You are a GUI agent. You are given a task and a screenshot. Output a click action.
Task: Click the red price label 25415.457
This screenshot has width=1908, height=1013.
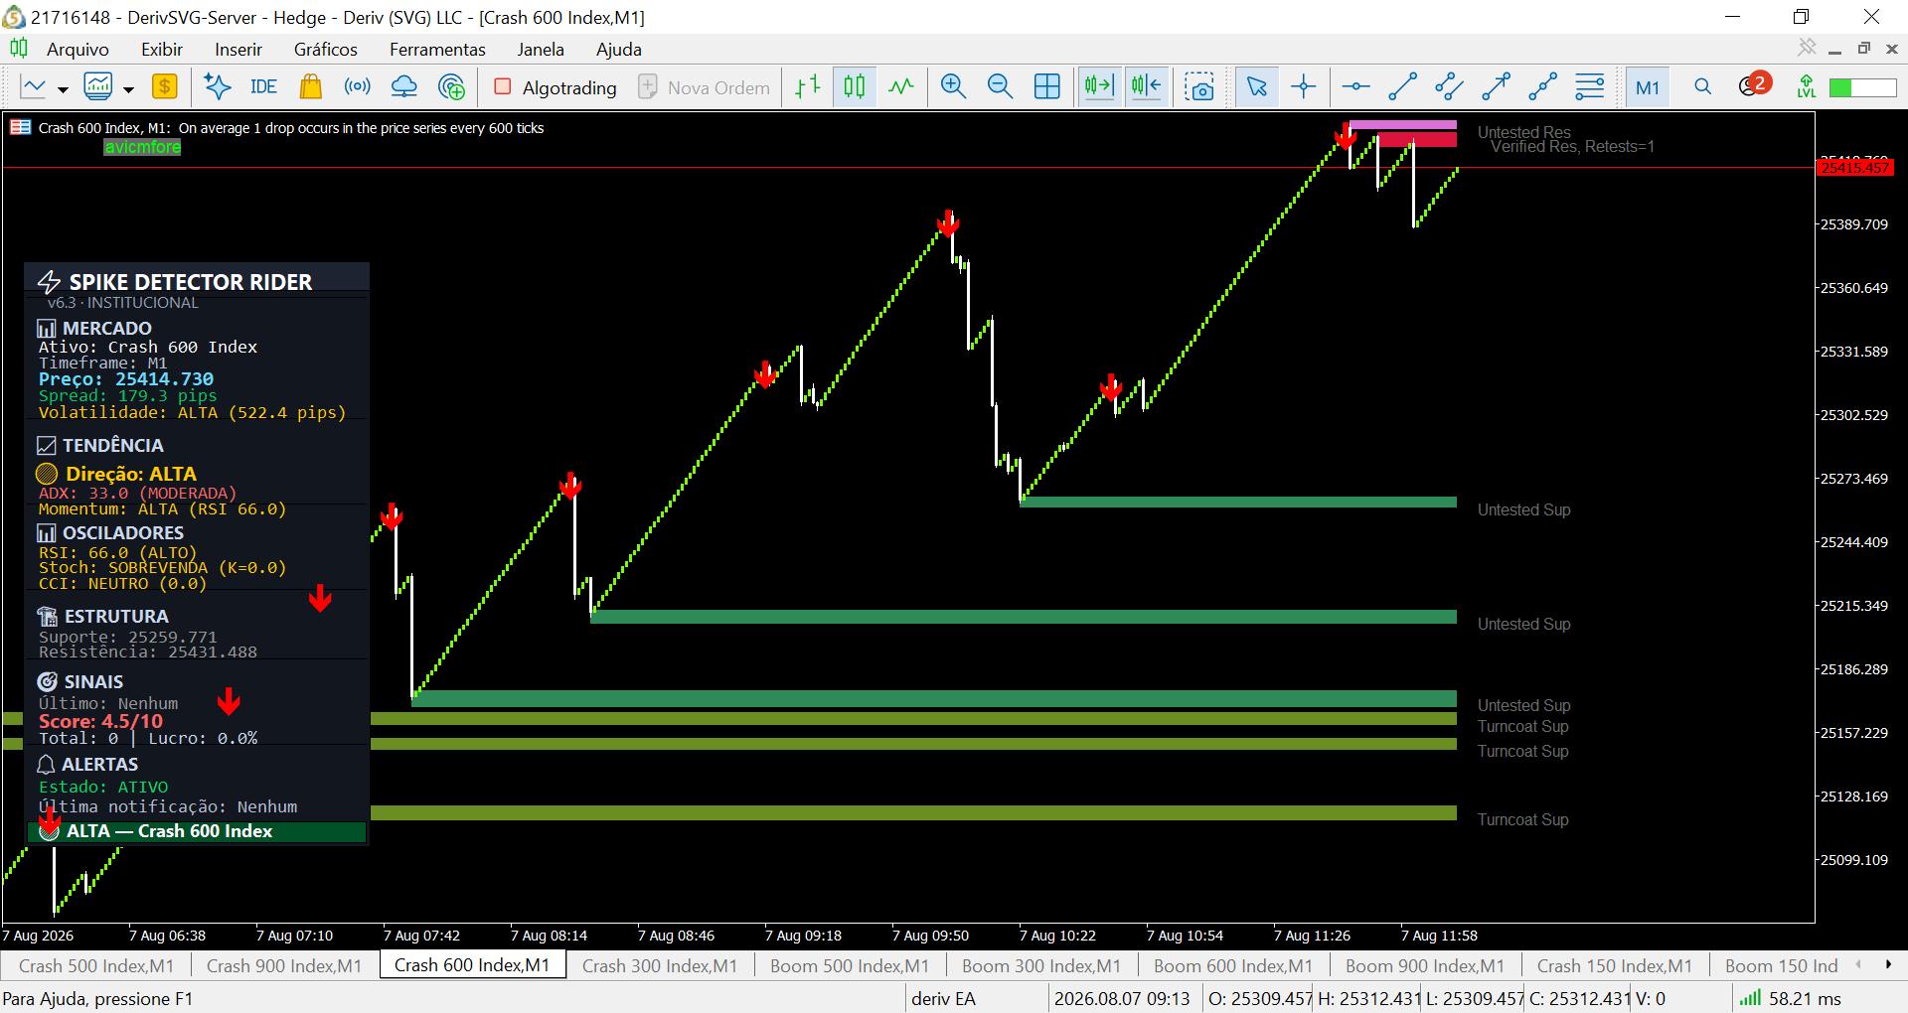pyautogui.click(x=1855, y=168)
